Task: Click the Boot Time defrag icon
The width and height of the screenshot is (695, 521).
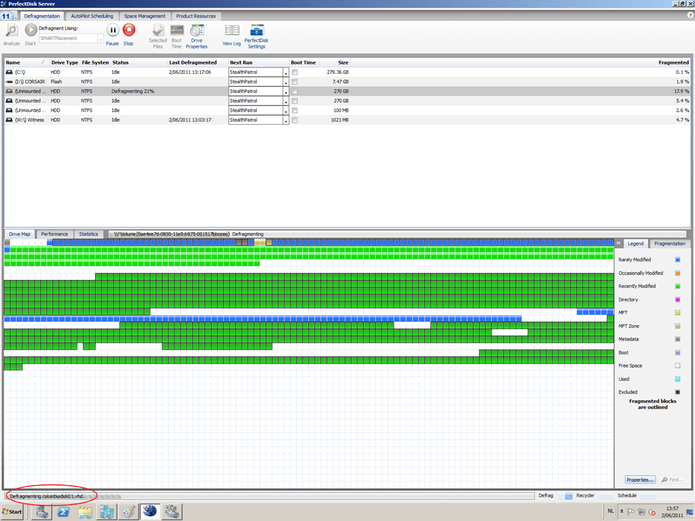Action: 177,31
